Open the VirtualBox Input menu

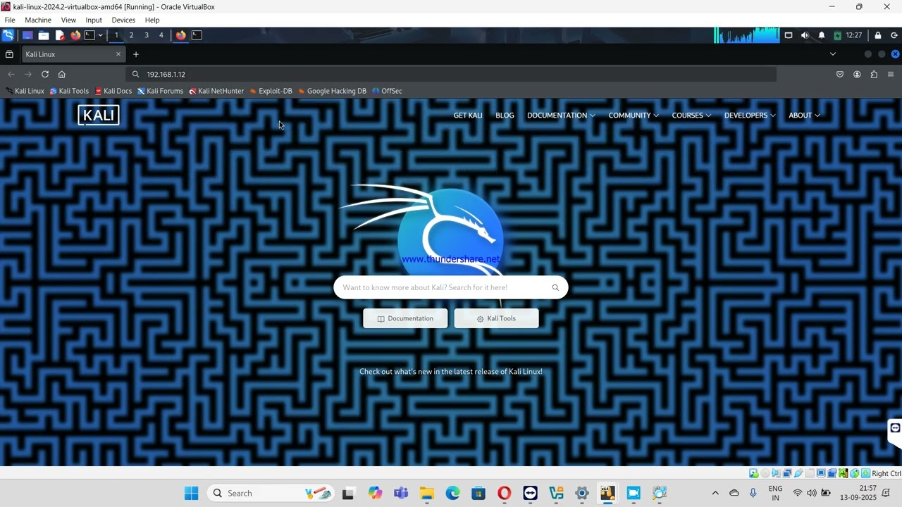coord(94,20)
